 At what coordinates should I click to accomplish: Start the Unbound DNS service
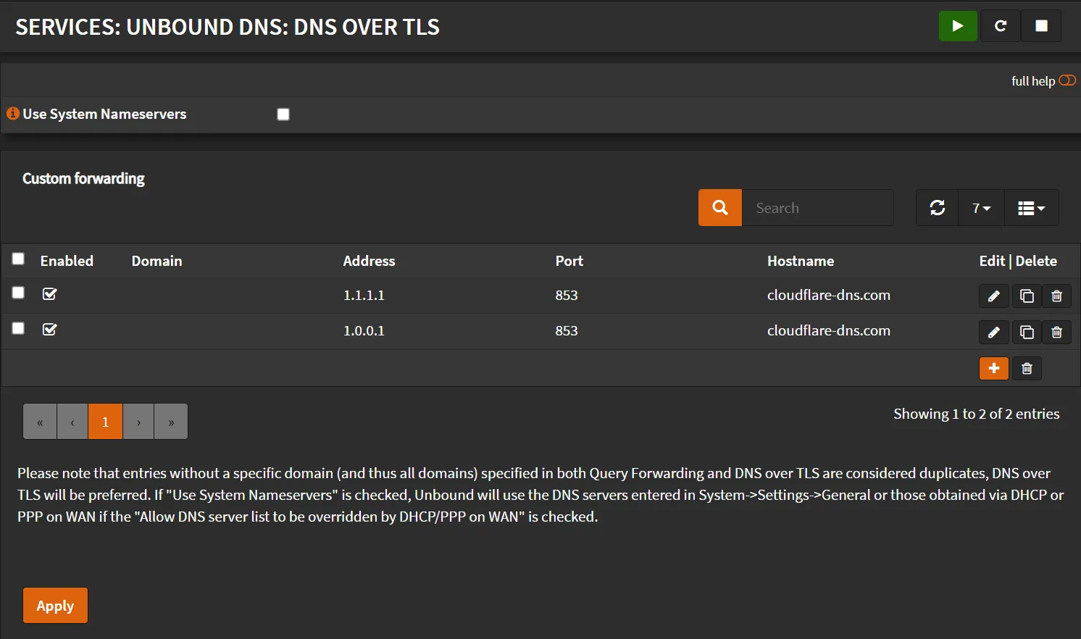tap(958, 26)
